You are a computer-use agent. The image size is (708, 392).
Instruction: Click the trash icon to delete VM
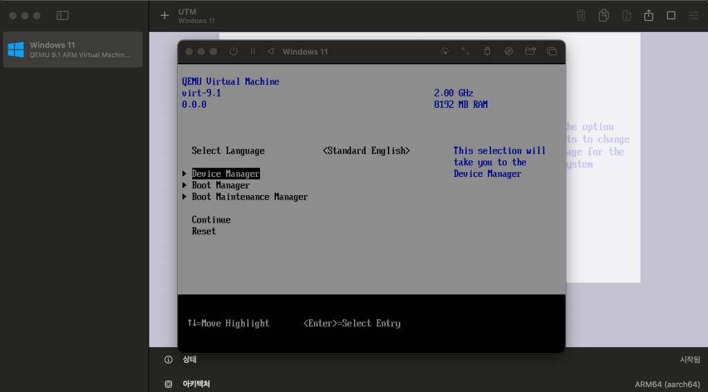click(x=581, y=15)
